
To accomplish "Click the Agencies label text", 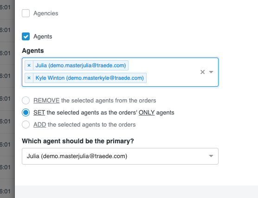I will pyautogui.click(x=46, y=13).
